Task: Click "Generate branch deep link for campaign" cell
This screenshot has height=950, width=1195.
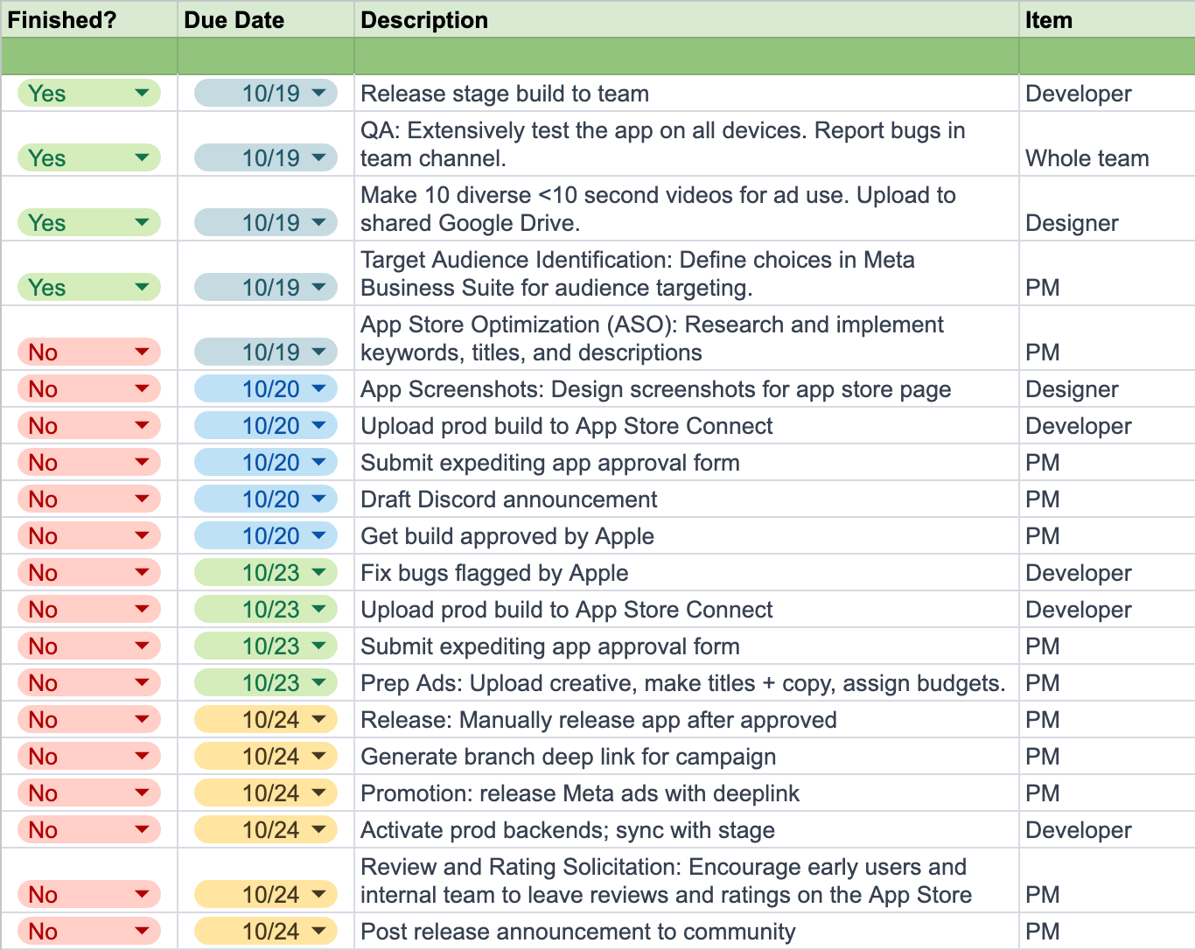Action: [x=687, y=757]
